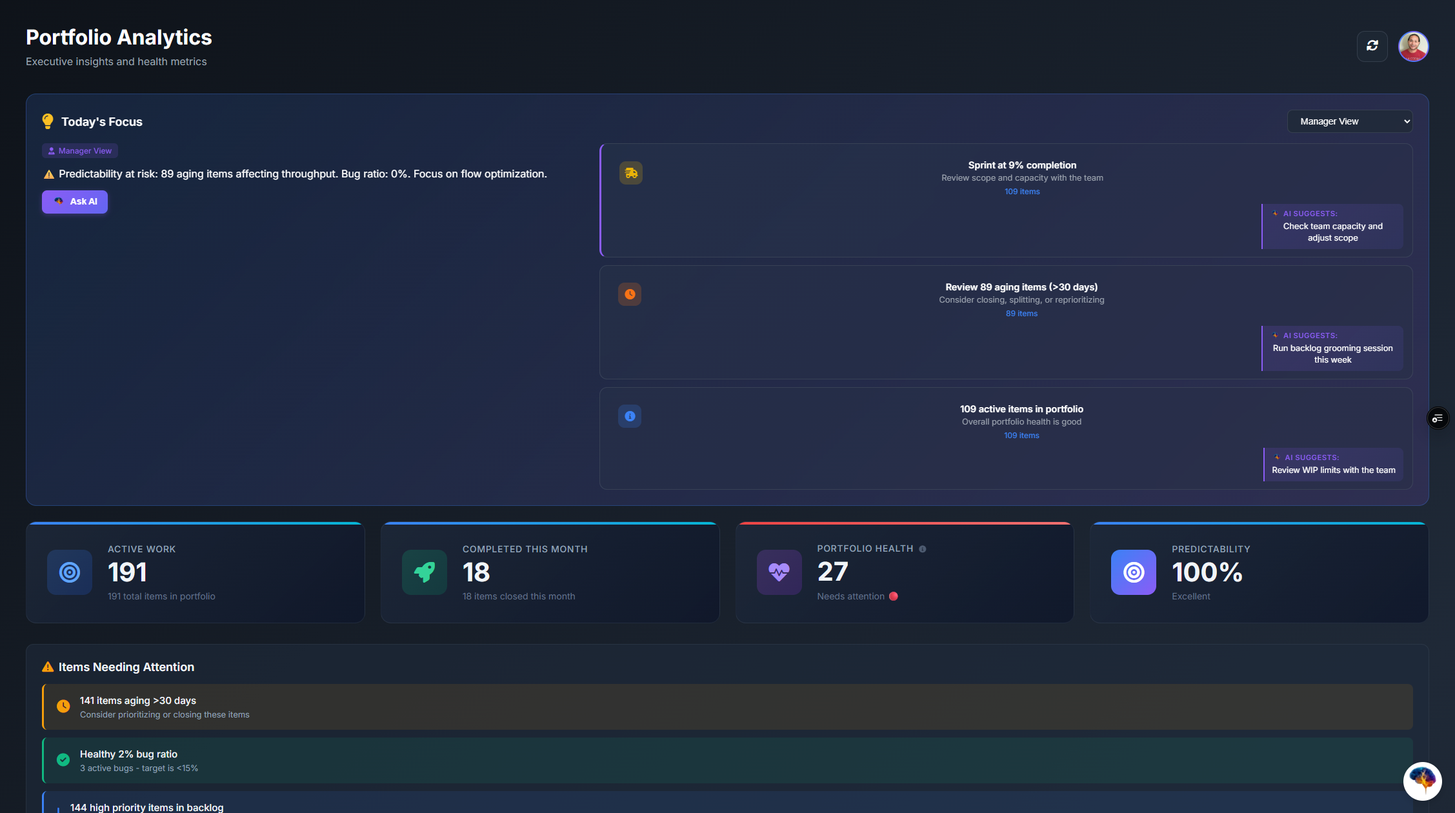This screenshot has width=1455, height=813.
Task: Click the refresh data icon
Action: pos(1372,46)
